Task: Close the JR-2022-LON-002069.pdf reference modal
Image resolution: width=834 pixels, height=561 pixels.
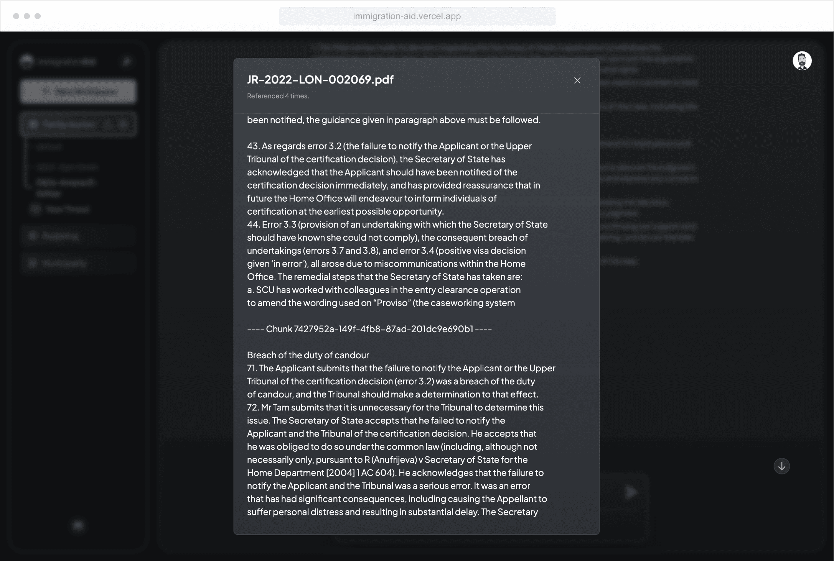Action: coord(577,80)
